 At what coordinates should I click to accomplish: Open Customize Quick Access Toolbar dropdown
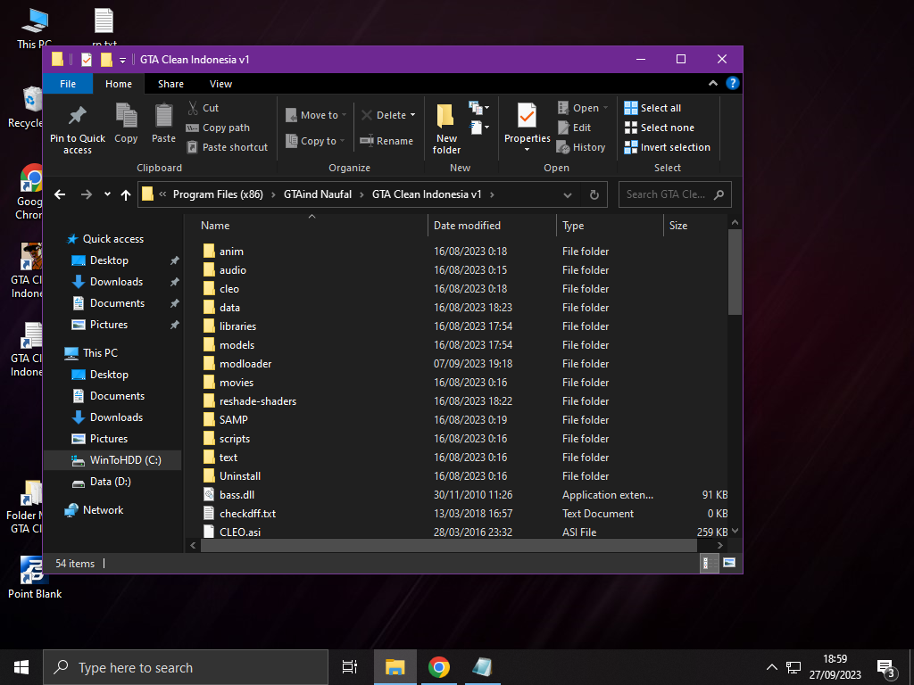pos(122,60)
